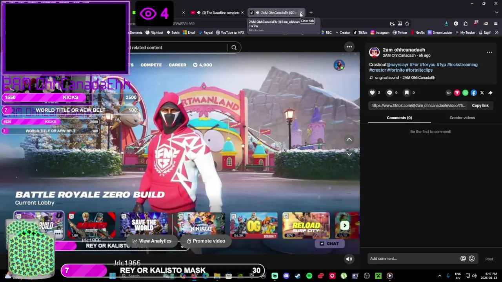Open browser extensions puzzle icon
The width and height of the screenshot is (502, 282).
pyautogui.click(x=465, y=23)
